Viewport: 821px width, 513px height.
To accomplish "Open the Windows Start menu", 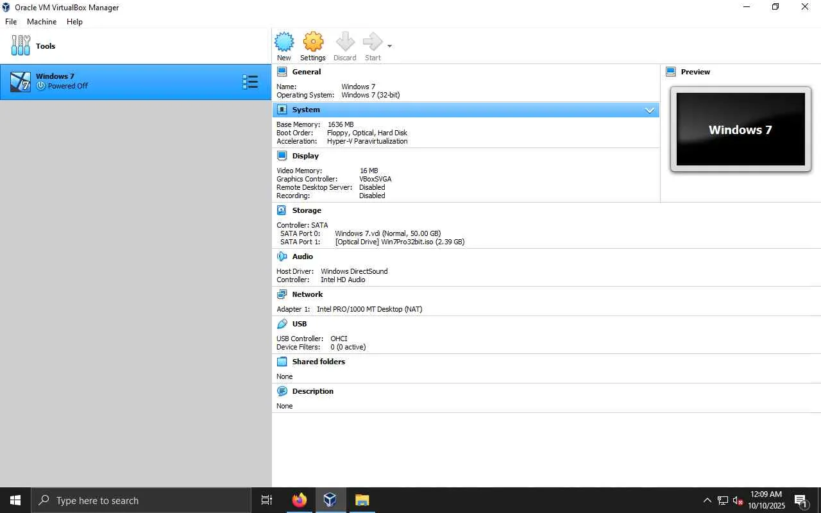I will (15, 500).
